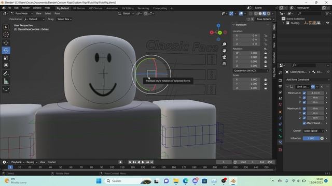332x186 pixels.
Task: Adjust the Influence slider
Action: [x=311, y=138]
